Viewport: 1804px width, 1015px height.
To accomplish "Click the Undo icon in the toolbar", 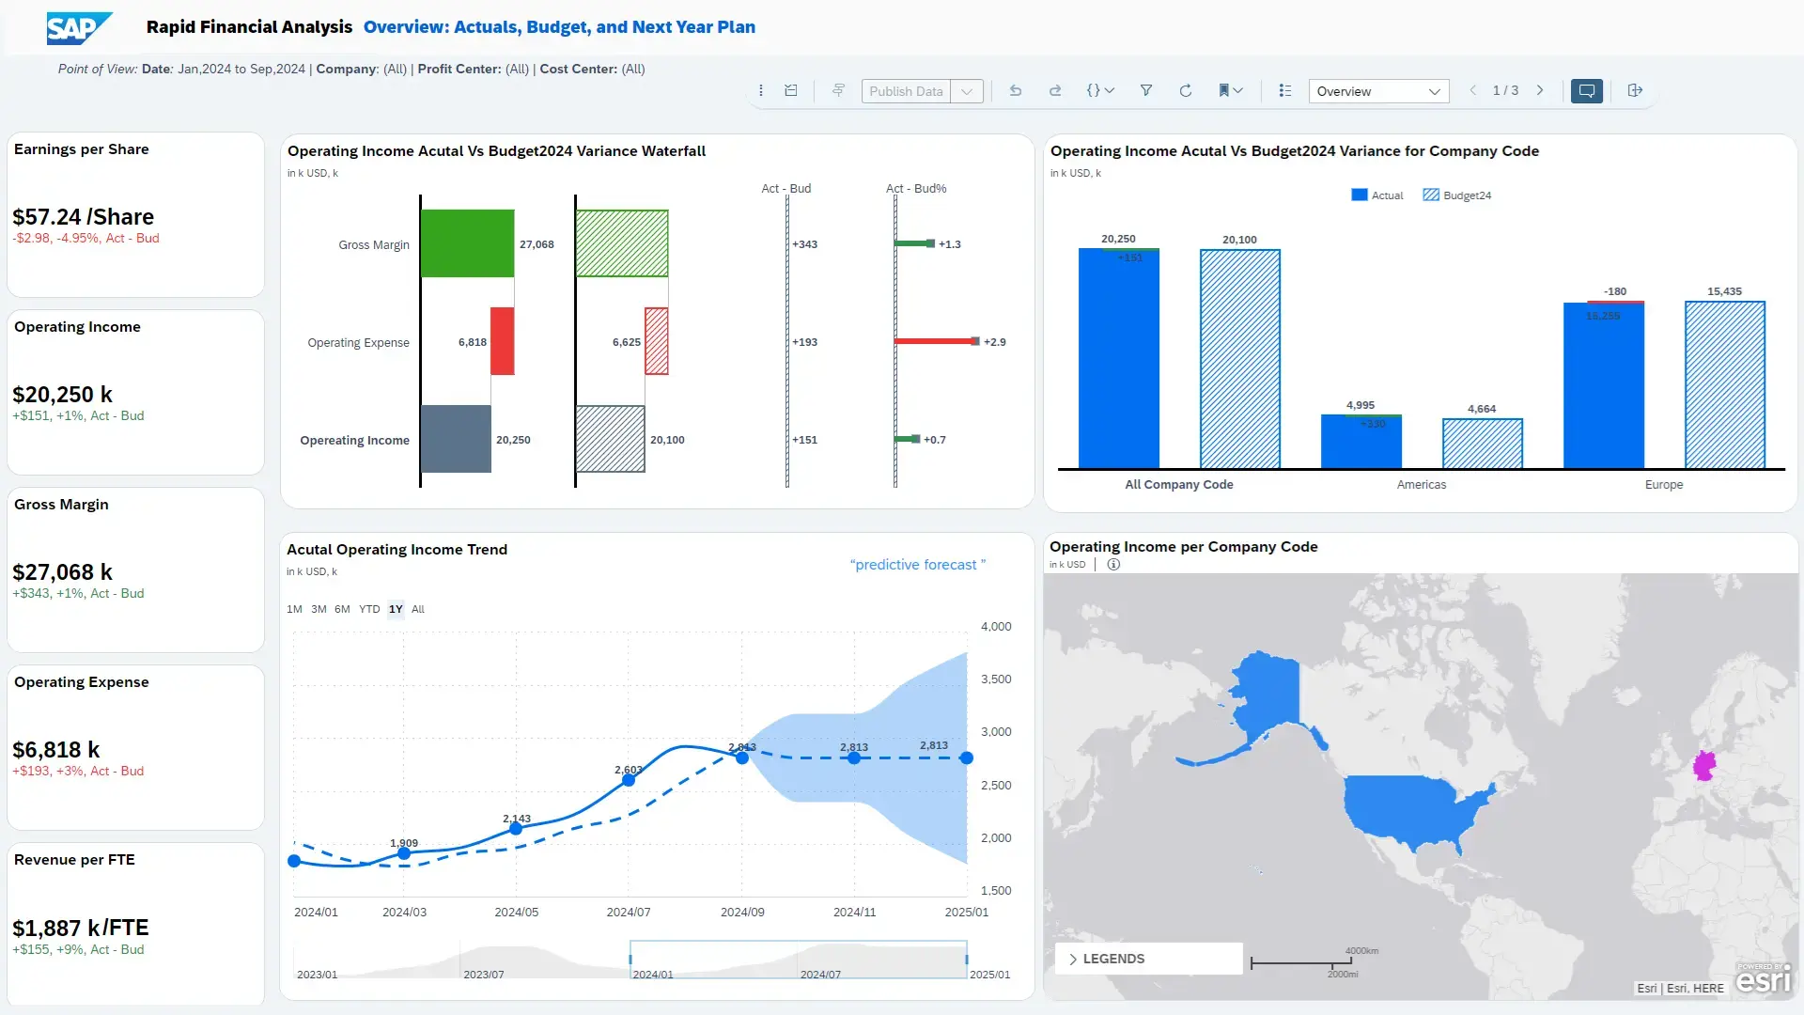I will [1016, 90].
